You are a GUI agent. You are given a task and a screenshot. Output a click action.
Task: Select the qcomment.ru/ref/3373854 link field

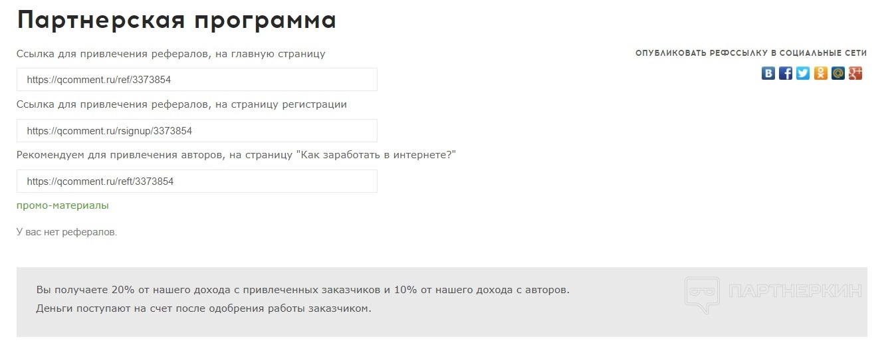coord(197,80)
